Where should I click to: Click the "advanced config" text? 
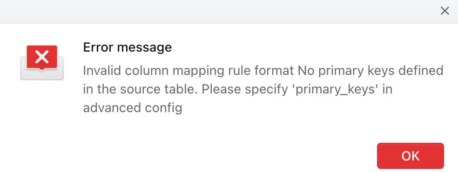click(133, 108)
